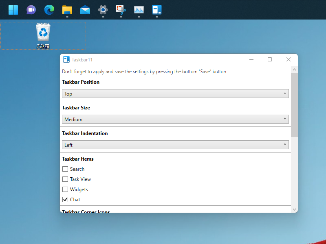Check the Widgets checkbox

click(x=65, y=190)
